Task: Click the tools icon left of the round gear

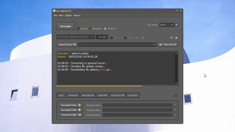Action: pos(171,38)
